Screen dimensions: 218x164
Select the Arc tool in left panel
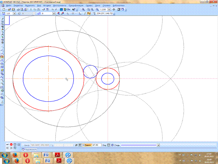click(2, 60)
